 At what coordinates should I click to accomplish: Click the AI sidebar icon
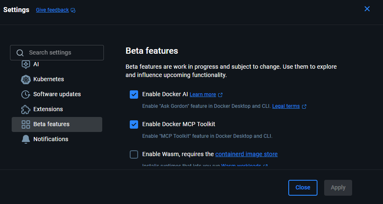(26, 65)
